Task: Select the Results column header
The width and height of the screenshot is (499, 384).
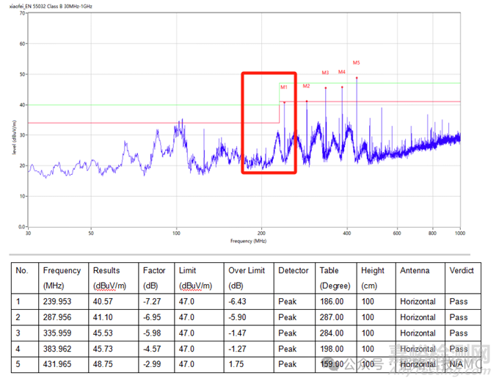Action: coord(106,270)
